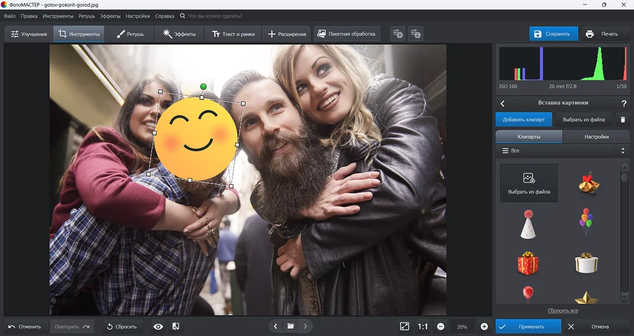This screenshot has height=336, width=634.
Task: Click the green rotation handle on the emoji
Action: coord(204,87)
